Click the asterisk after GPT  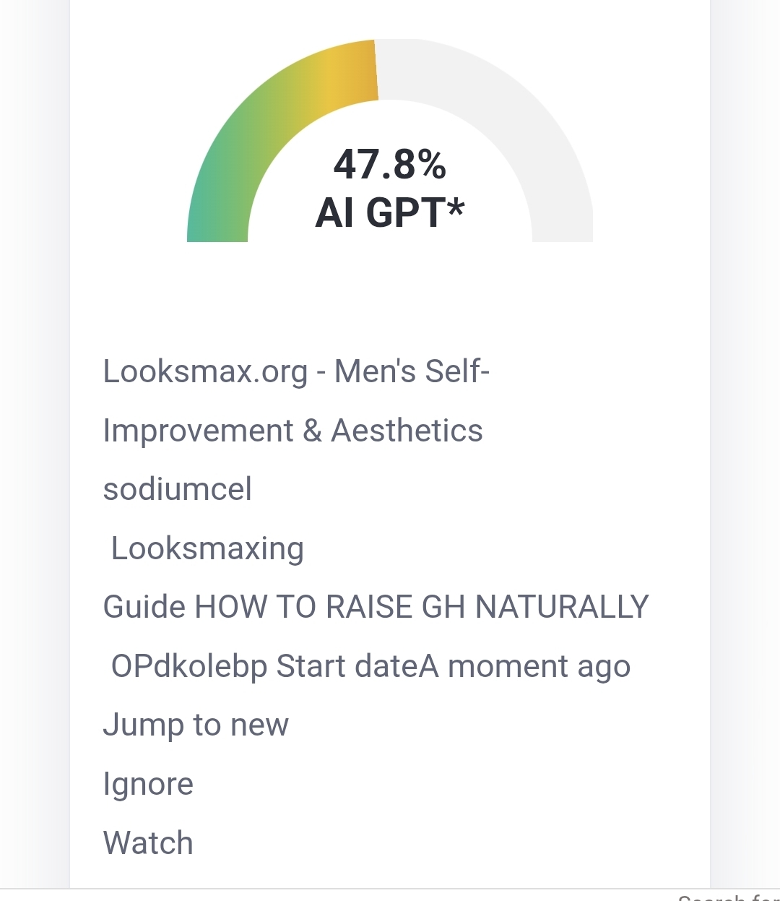pyautogui.click(x=456, y=210)
